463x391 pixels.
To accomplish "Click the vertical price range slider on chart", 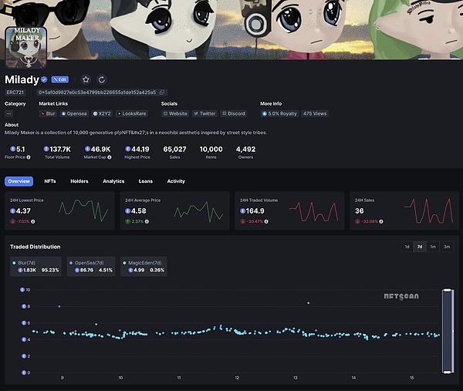I will tap(446, 332).
